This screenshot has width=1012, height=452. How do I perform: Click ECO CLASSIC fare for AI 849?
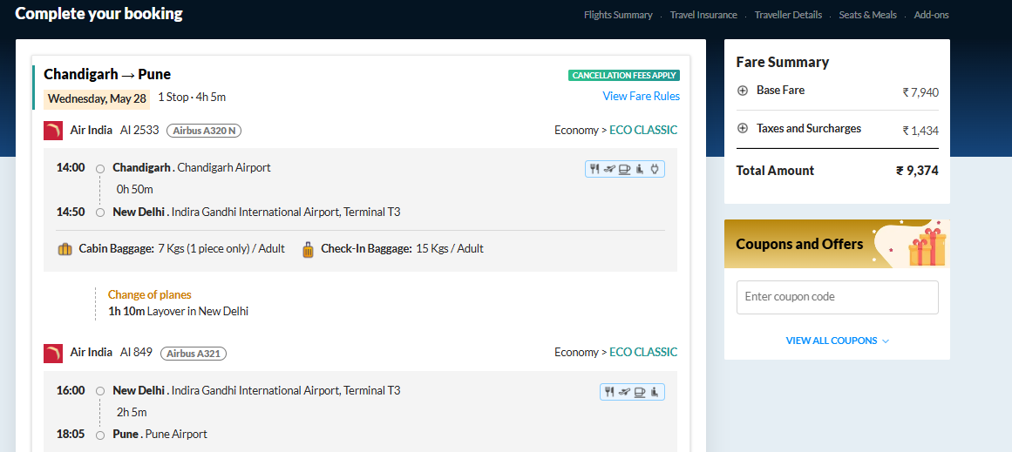(643, 352)
